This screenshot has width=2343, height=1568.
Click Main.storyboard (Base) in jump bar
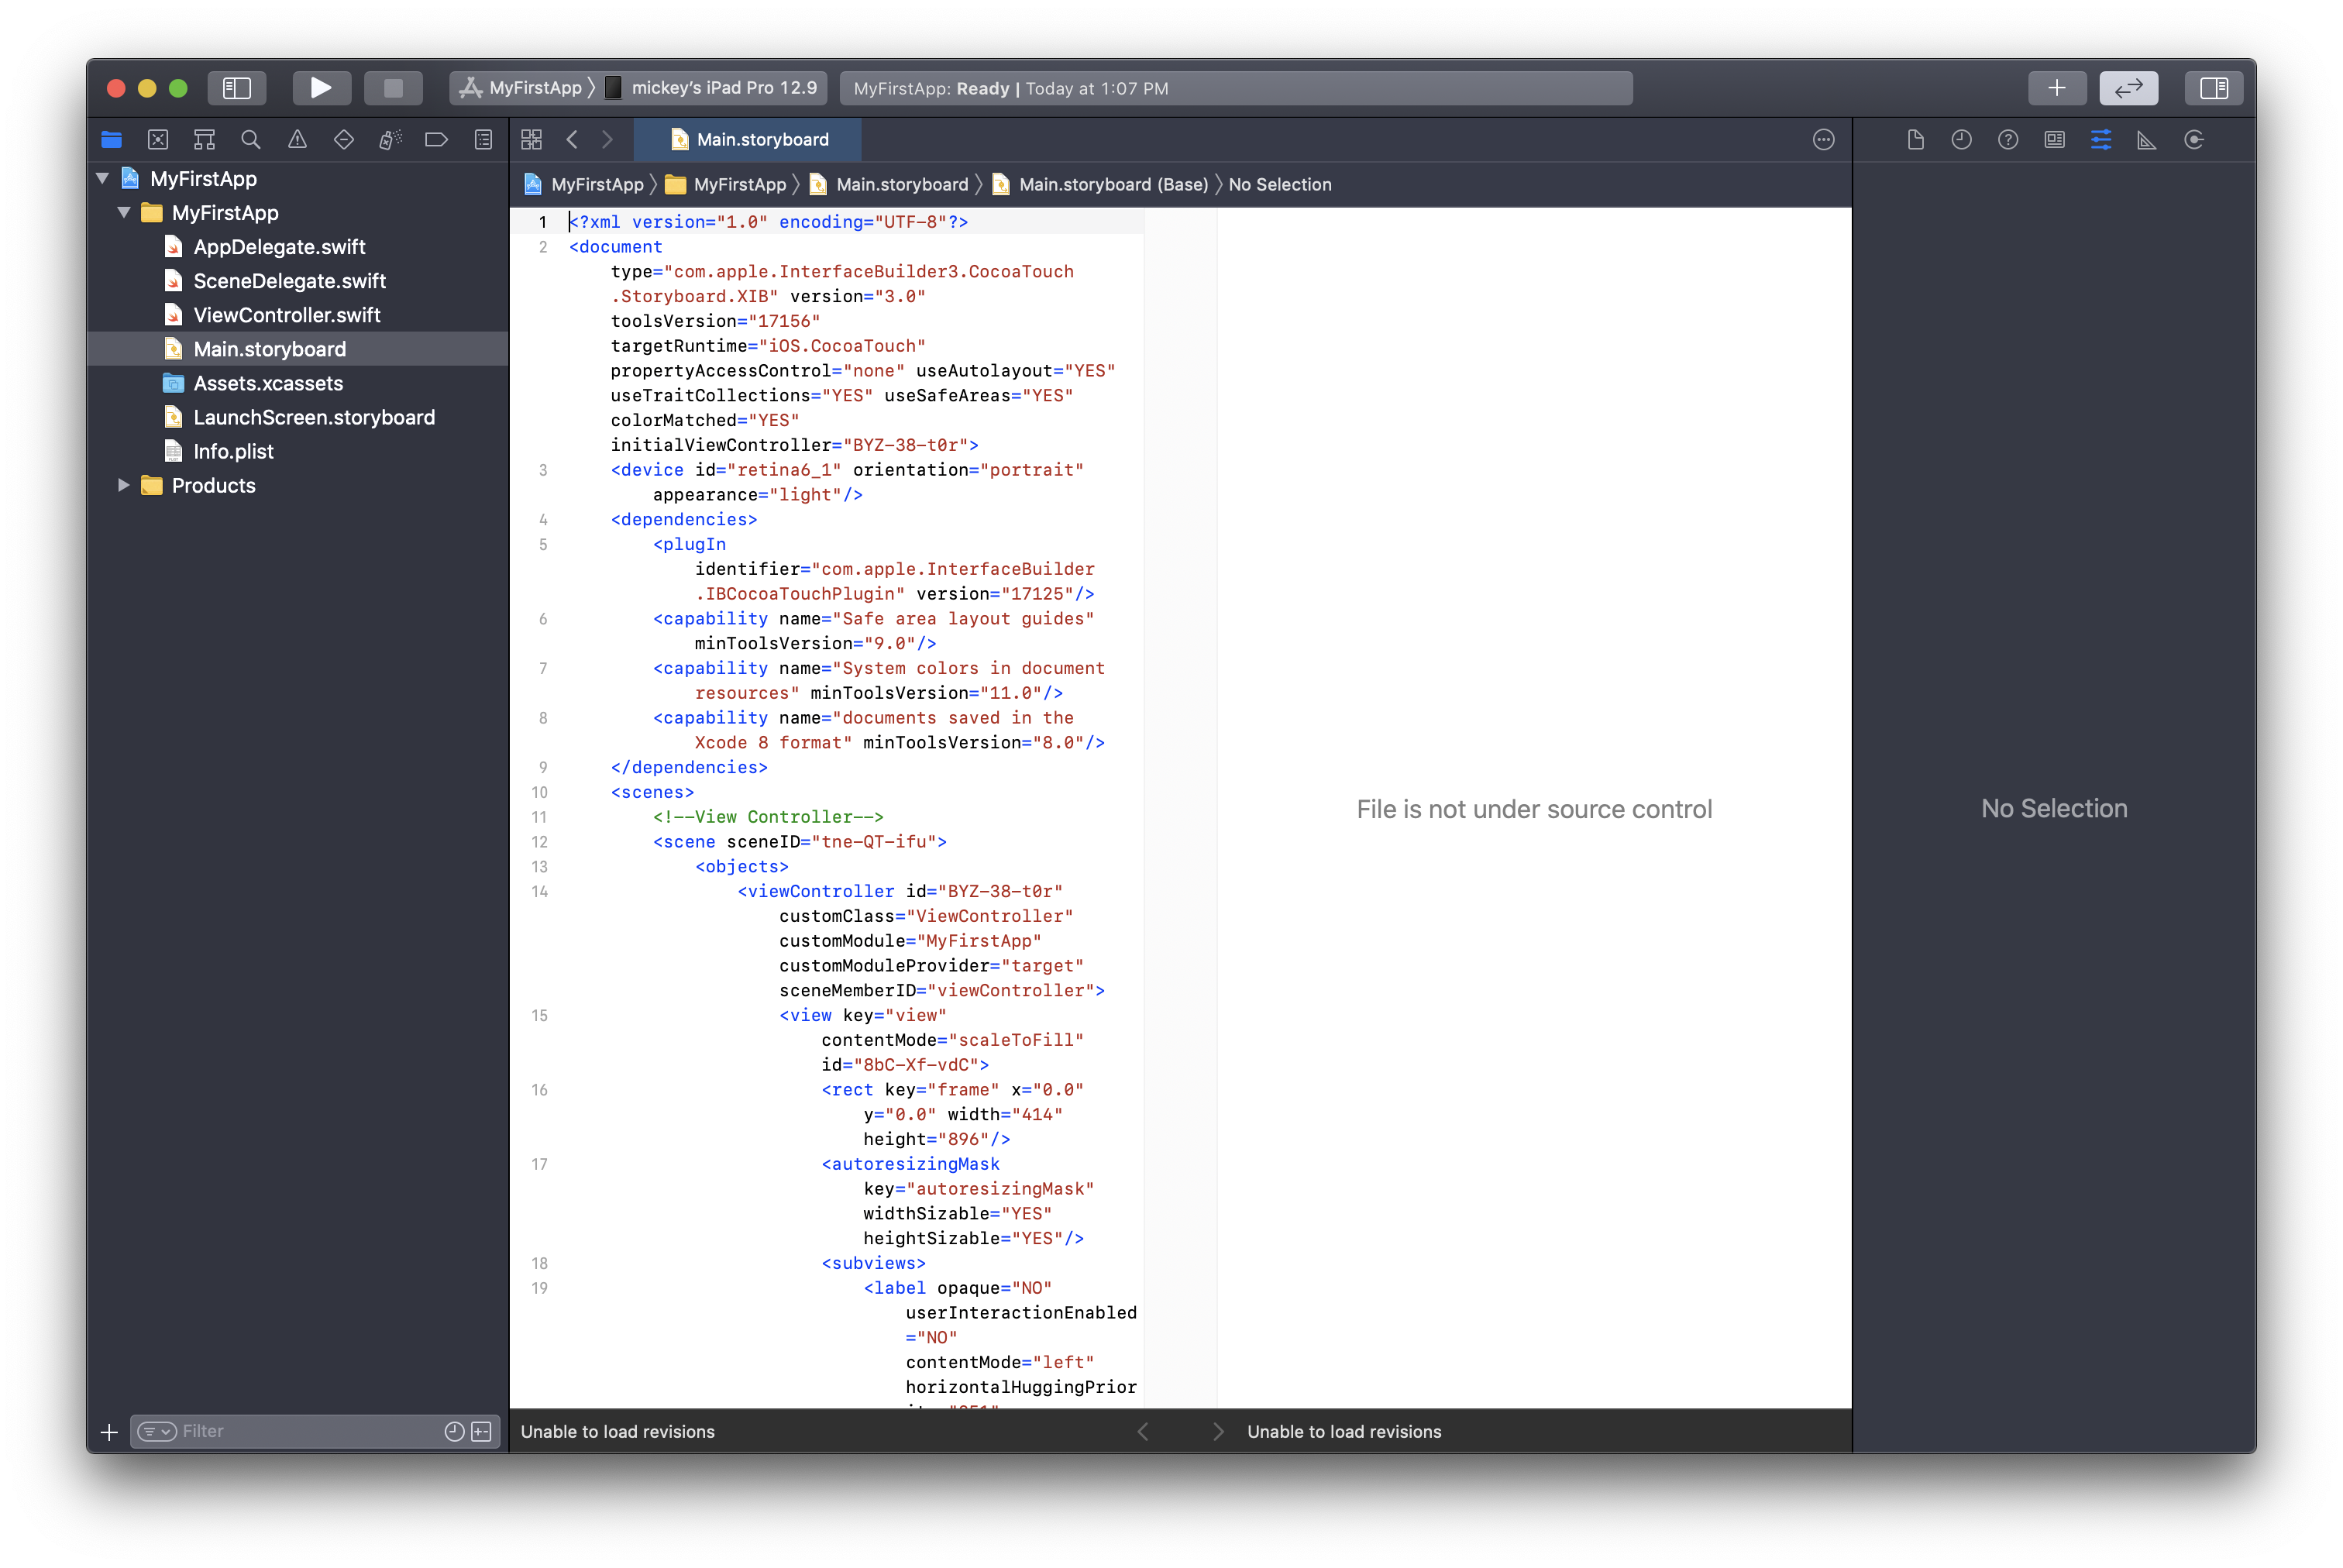coord(1101,185)
